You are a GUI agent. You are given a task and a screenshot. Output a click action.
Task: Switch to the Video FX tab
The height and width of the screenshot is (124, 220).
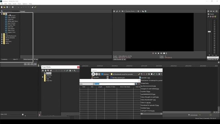(15, 60)
